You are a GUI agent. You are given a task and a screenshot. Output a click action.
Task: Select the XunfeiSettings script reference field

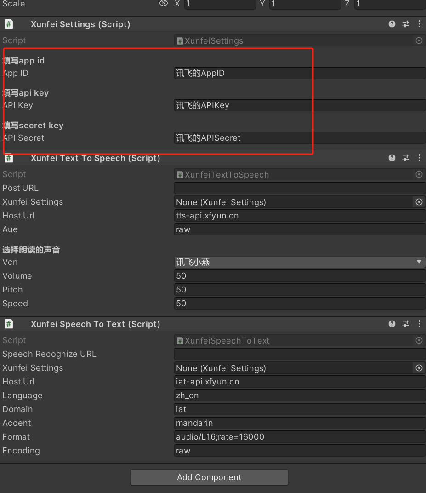coord(300,40)
